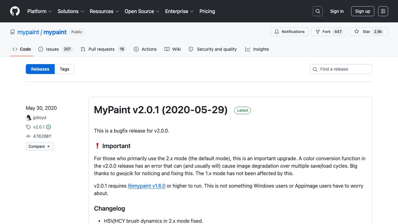Expand the Enterprise menu
Viewport: 398px width, 224px height.
(179, 11)
